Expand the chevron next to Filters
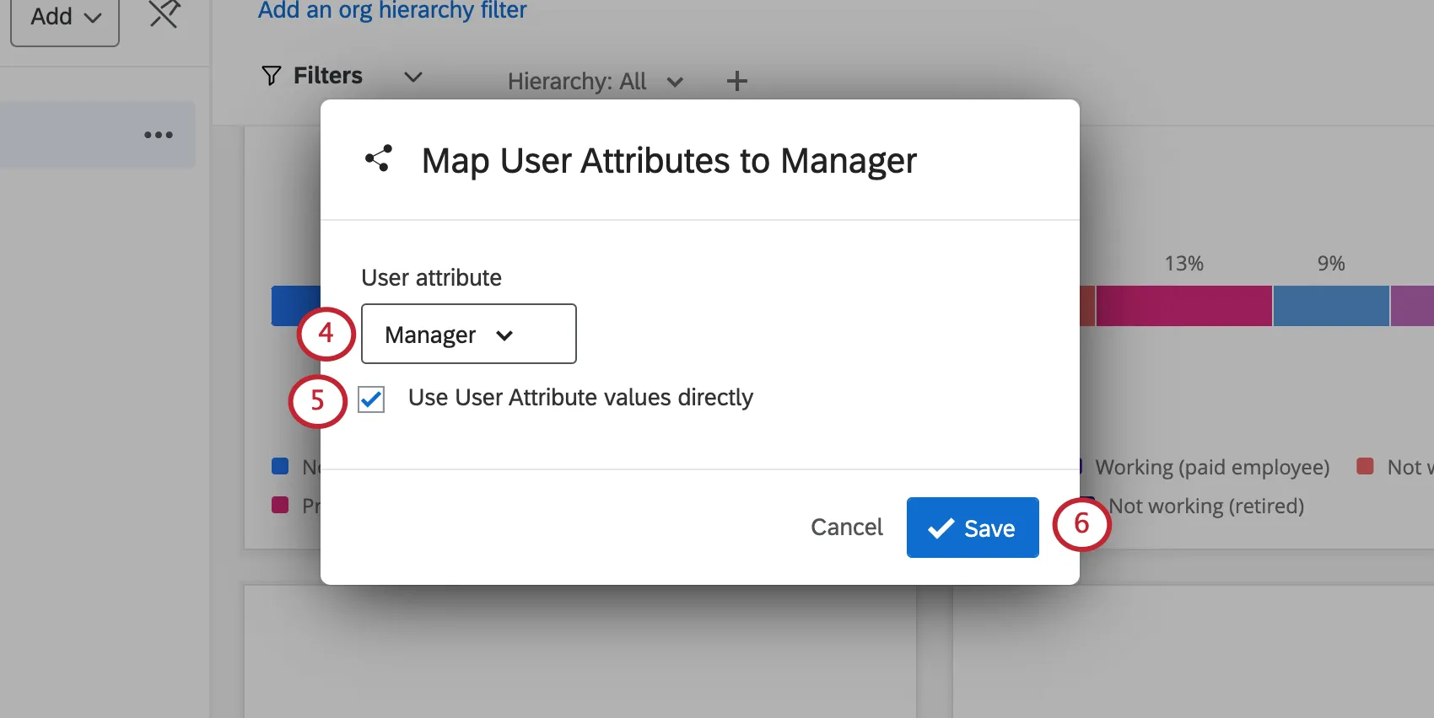Image resolution: width=1434 pixels, height=718 pixels. [412, 77]
